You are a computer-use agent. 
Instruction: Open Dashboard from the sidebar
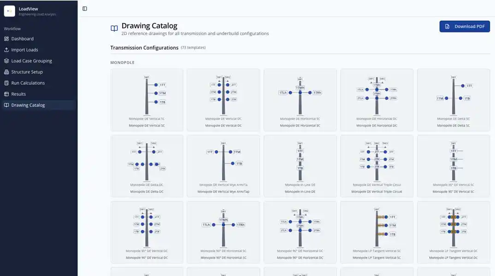click(x=39, y=39)
